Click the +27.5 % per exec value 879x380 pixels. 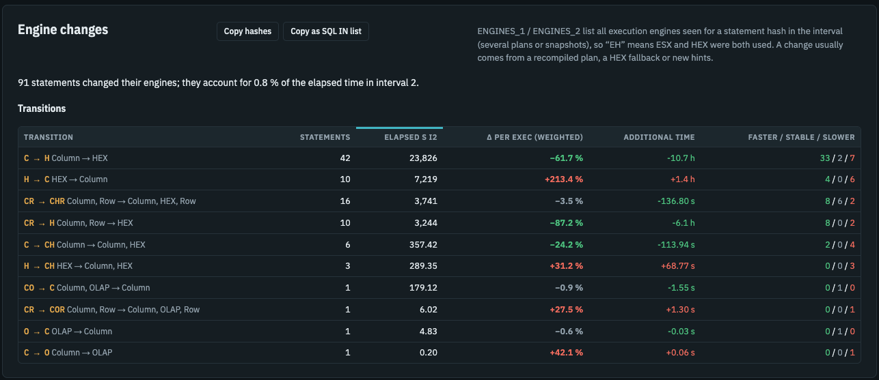click(566, 310)
